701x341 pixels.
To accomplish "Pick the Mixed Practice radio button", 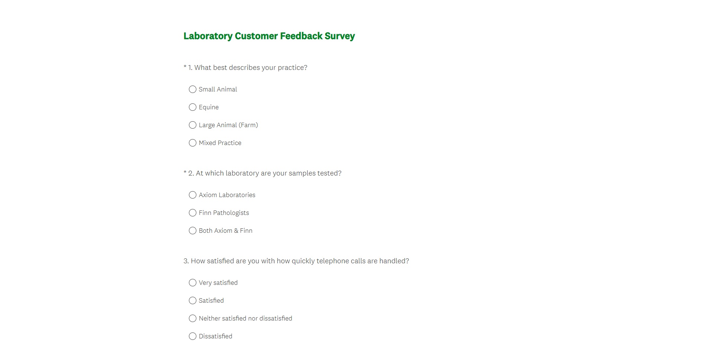I will point(193,143).
